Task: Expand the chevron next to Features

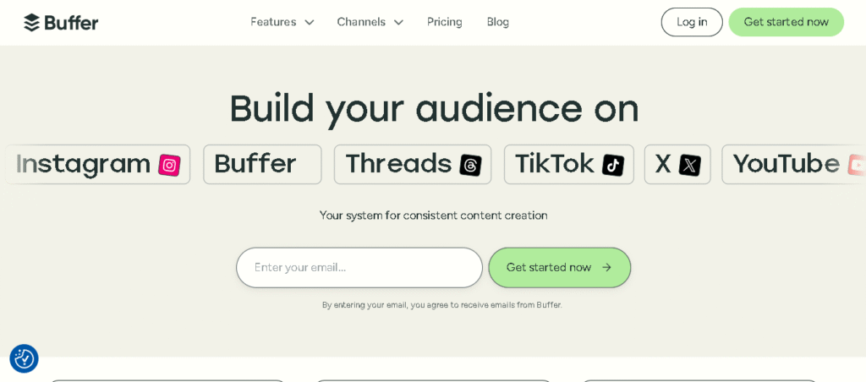Action: tap(310, 23)
